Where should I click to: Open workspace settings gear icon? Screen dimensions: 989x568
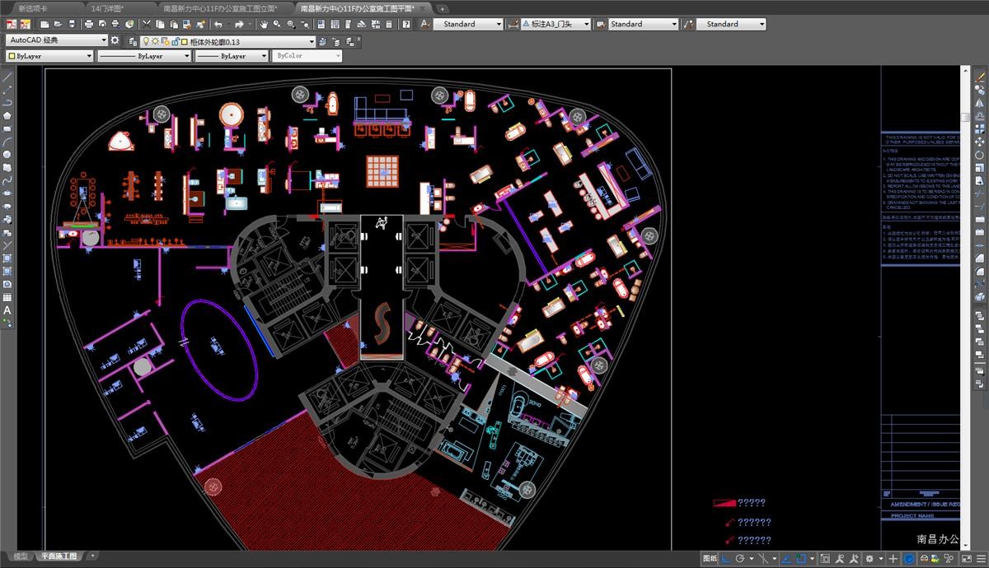115,40
